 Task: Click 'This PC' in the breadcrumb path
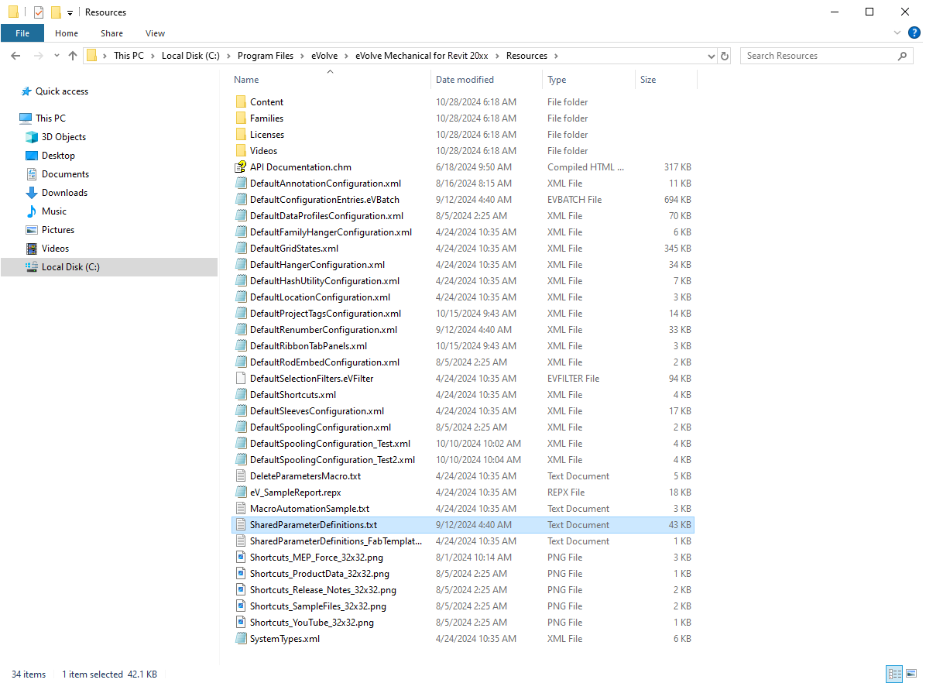tap(129, 56)
